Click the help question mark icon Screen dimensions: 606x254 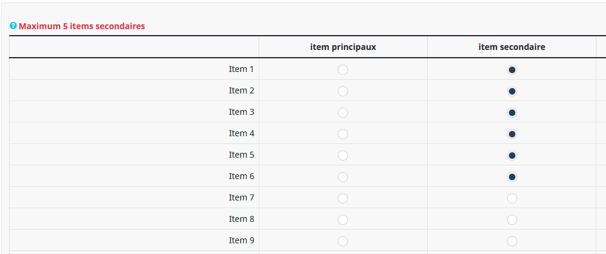click(x=13, y=26)
